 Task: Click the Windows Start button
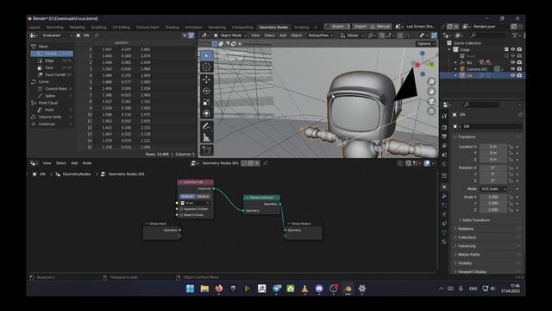point(190,289)
